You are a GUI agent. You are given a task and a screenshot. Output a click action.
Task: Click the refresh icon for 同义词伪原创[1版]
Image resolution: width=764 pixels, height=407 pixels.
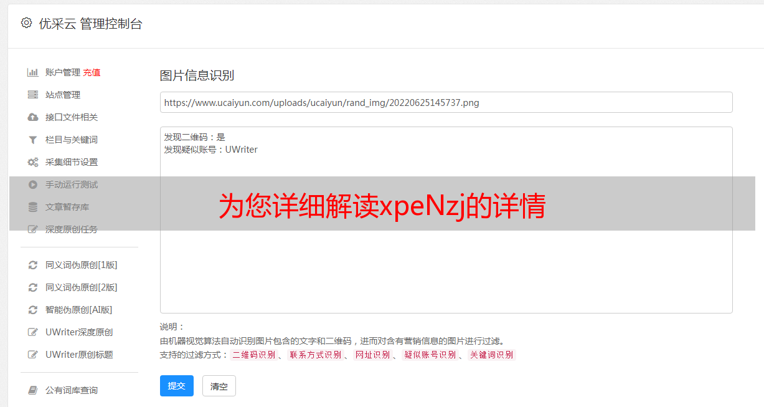pos(33,265)
